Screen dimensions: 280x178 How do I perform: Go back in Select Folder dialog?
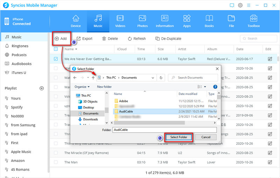pyautogui.click(x=75, y=77)
